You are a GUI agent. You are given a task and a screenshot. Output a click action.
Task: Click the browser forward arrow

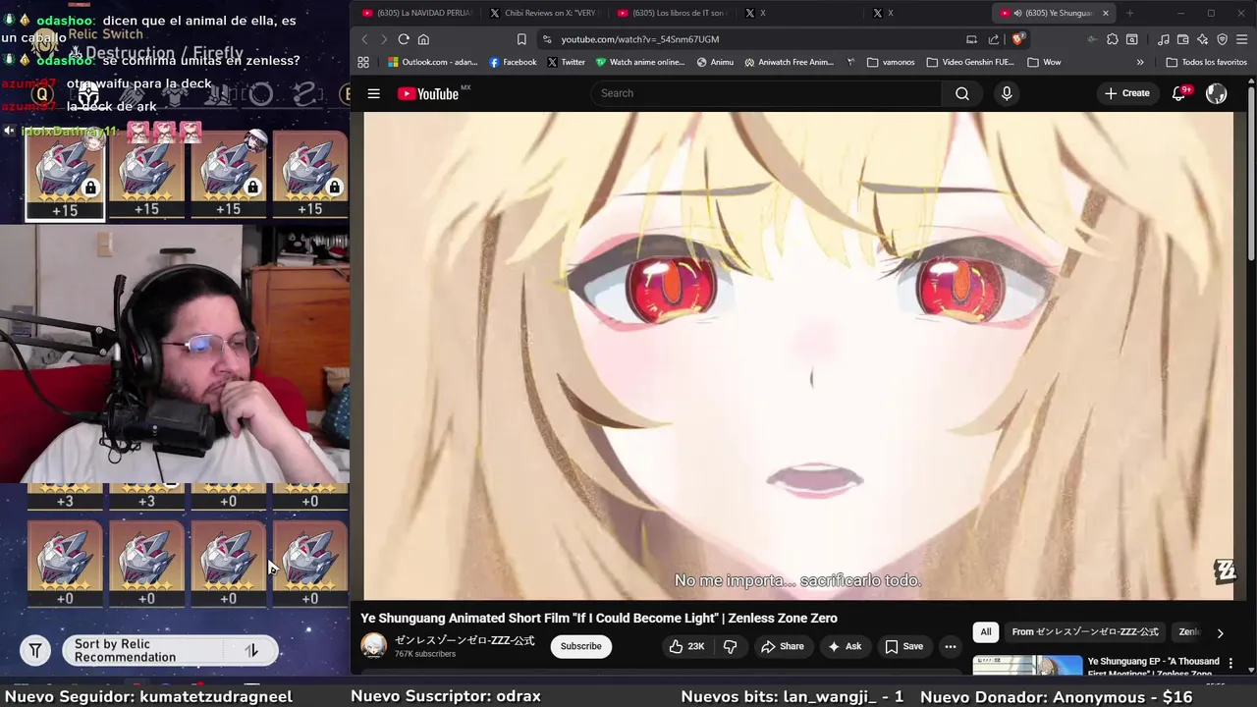click(383, 39)
